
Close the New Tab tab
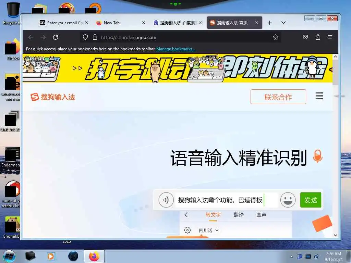click(x=144, y=23)
